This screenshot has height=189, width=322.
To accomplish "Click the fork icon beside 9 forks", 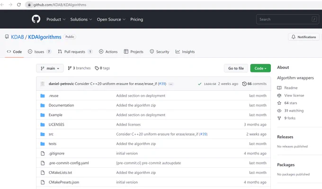I will point(279,118).
